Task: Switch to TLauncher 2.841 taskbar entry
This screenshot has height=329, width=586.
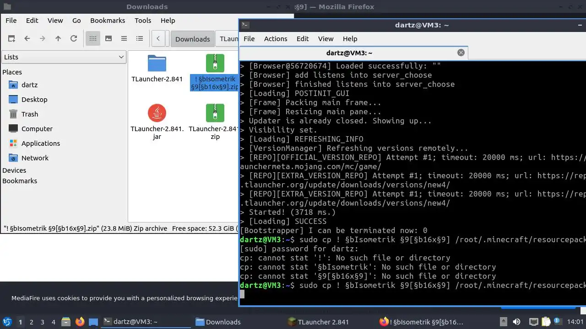Action: (330, 322)
